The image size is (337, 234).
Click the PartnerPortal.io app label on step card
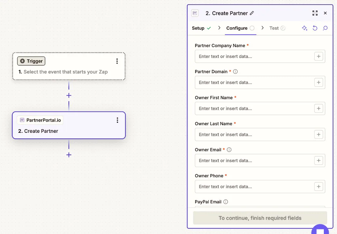coord(40,120)
